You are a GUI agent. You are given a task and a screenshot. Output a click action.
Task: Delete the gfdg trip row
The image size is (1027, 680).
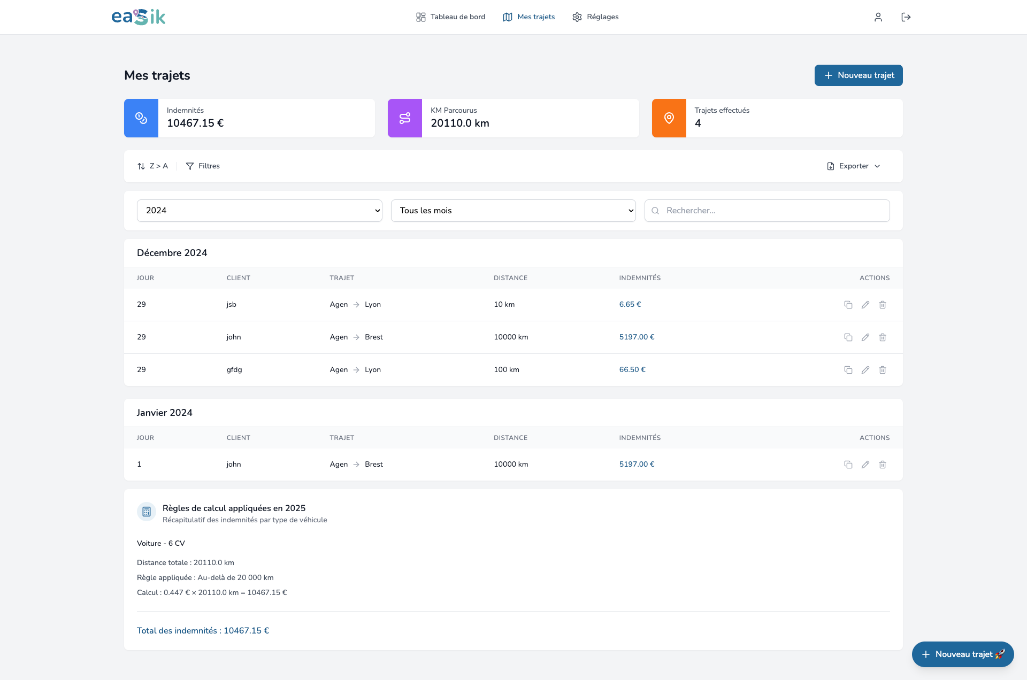pyautogui.click(x=883, y=370)
